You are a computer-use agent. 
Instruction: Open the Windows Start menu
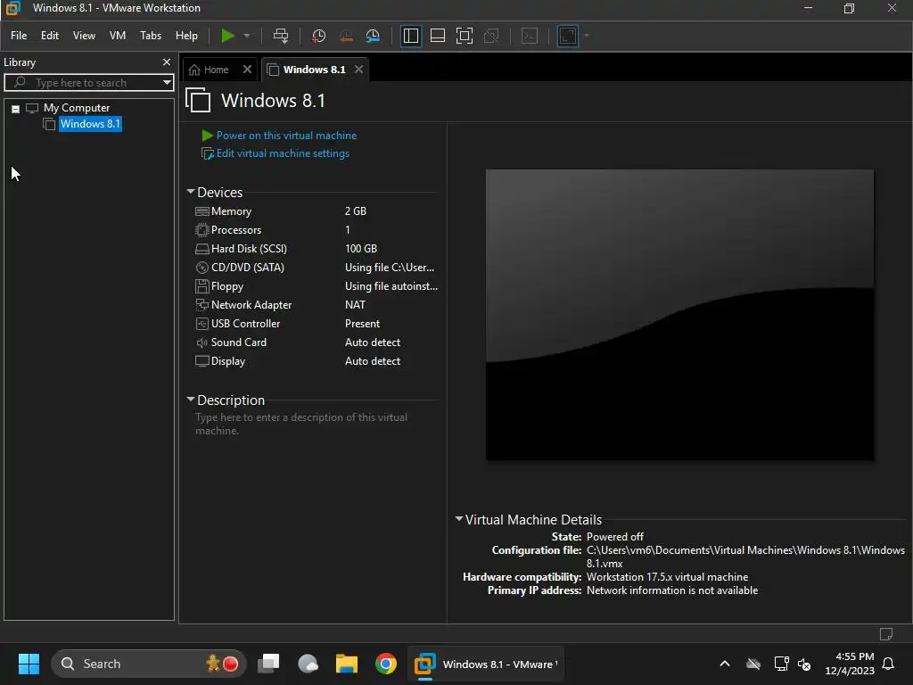29,664
